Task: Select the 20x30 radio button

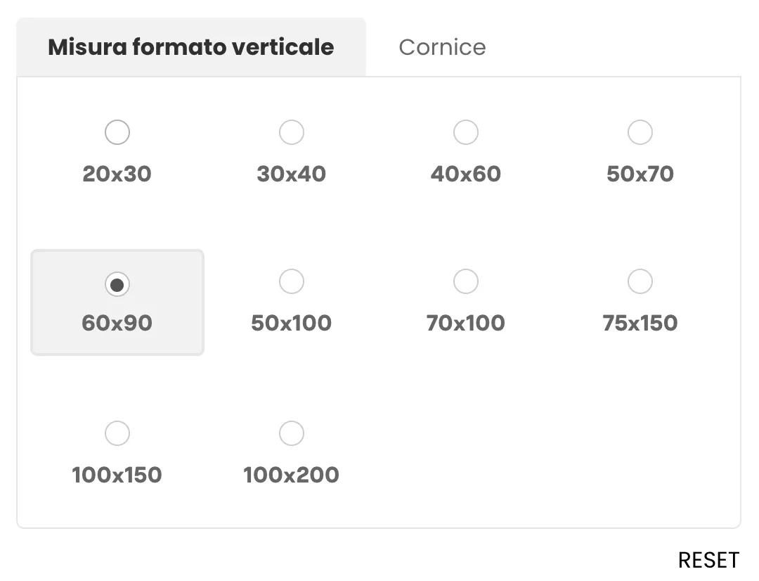Action: coord(117,132)
